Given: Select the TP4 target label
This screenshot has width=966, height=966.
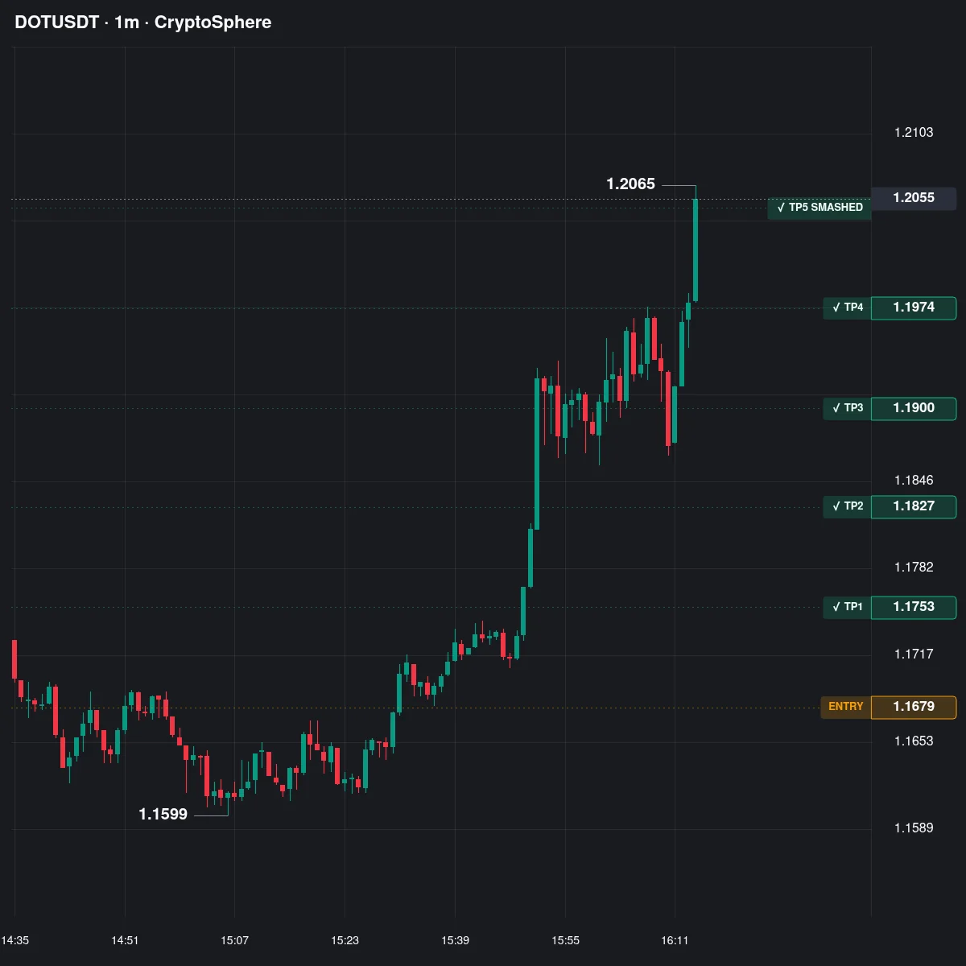Looking at the screenshot, I should 847,308.
